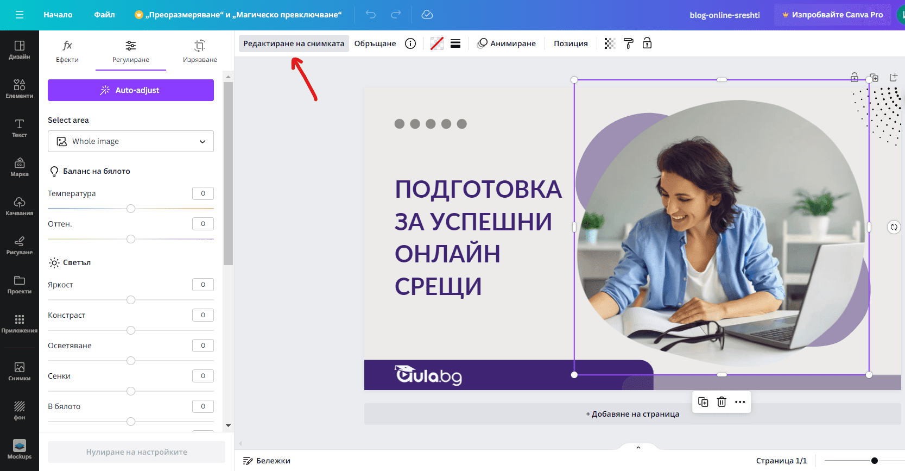Image resolution: width=905 pixels, height=471 pixels.
Task: Open Начало menu item
Action: 58,15
